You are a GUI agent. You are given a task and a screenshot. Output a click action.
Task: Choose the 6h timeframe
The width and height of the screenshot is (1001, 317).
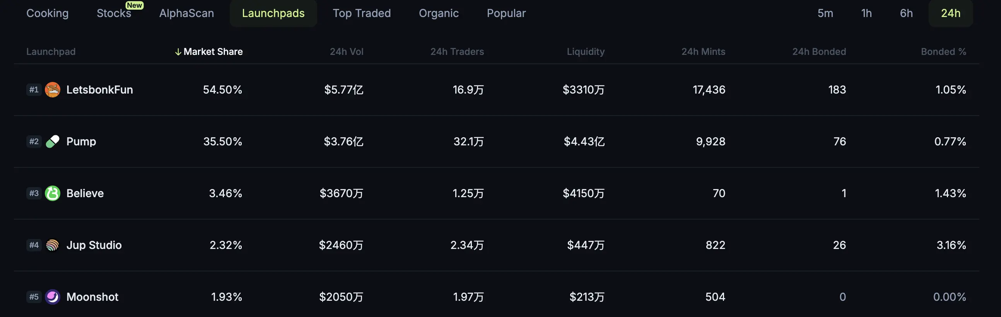tap(906, 13)
